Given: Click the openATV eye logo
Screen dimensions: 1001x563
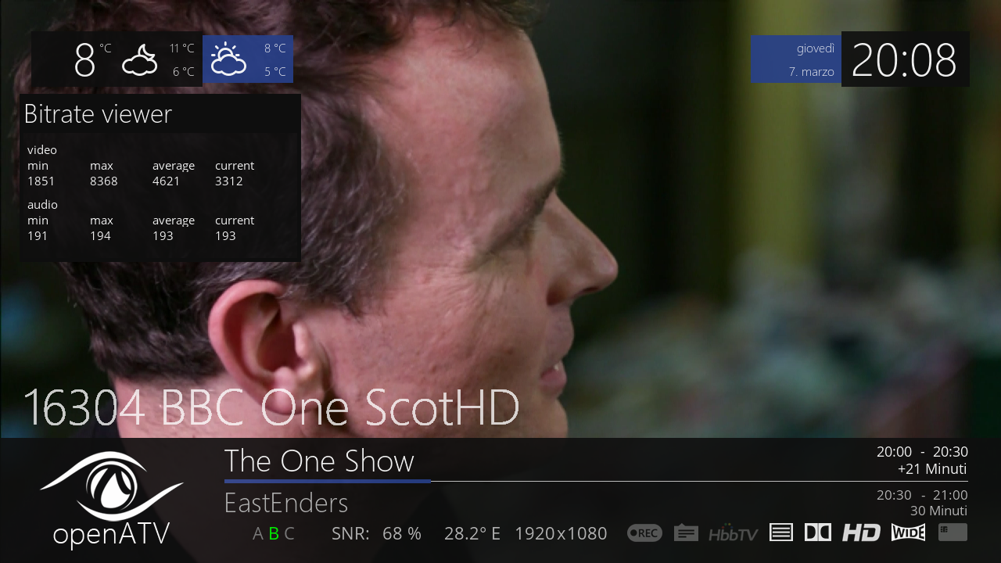Looking at the screenshot, I should coord(111,486).
